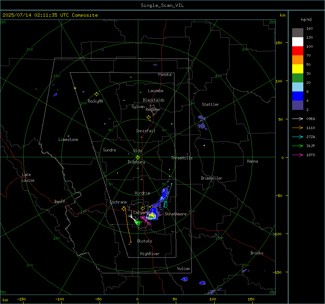325x304 pixels.
Task: Click the yellow storm core east of Calgary
Action: 152,216
